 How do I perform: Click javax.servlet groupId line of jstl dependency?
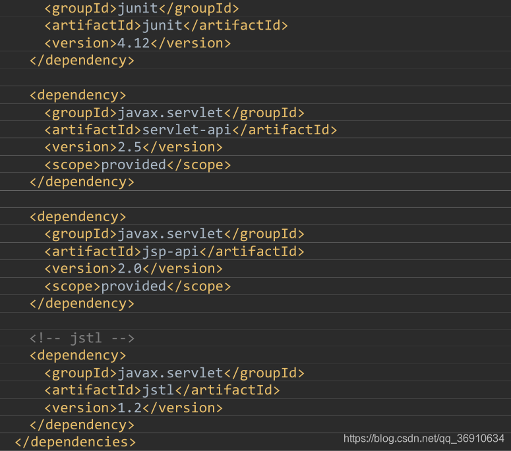[174, 373]
